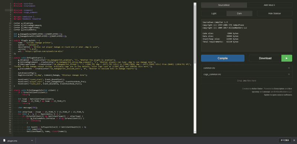Image resolution: width=297 pixels, height=144 pixels.
Task: Click the 'Code size' output line
Action: [x=221, y=33]
